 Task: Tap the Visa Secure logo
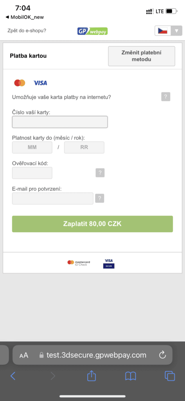pos(109,264)
